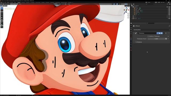The width and height of the screenshot is (171, 96).
Task: Click the Thickness Factor curve icon
Action: [x=166, y=39]
